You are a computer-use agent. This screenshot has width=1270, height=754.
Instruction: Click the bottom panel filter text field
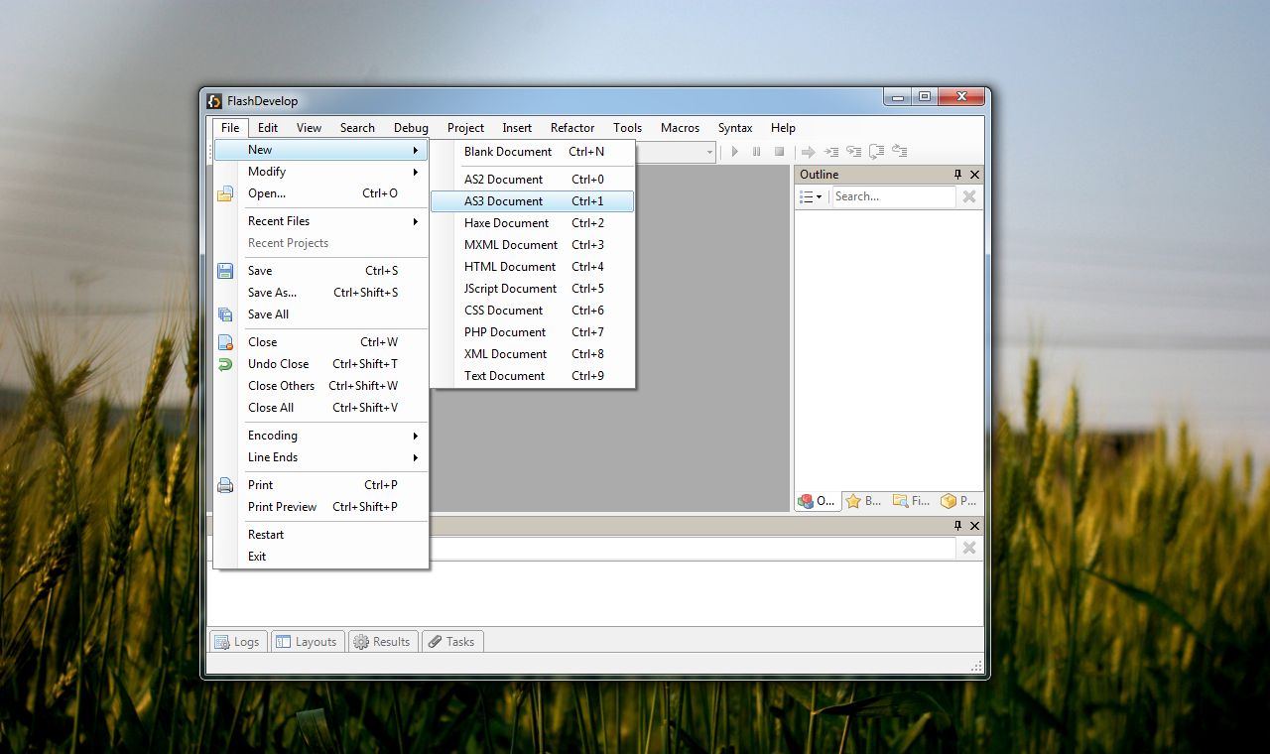click(693, 548)
